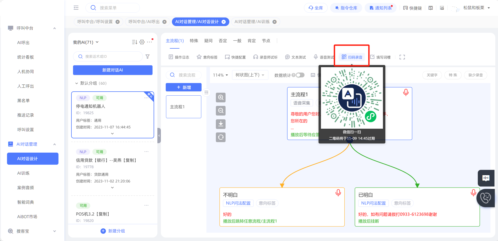
Task: Close the 呼叫中台/呼叫设置 tab
Action: [x=117, y=22]
